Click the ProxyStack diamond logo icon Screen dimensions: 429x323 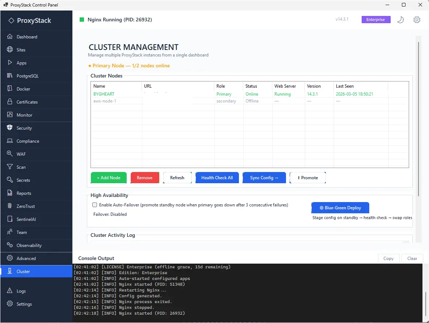pyautogui.click(x=11, y=21)
